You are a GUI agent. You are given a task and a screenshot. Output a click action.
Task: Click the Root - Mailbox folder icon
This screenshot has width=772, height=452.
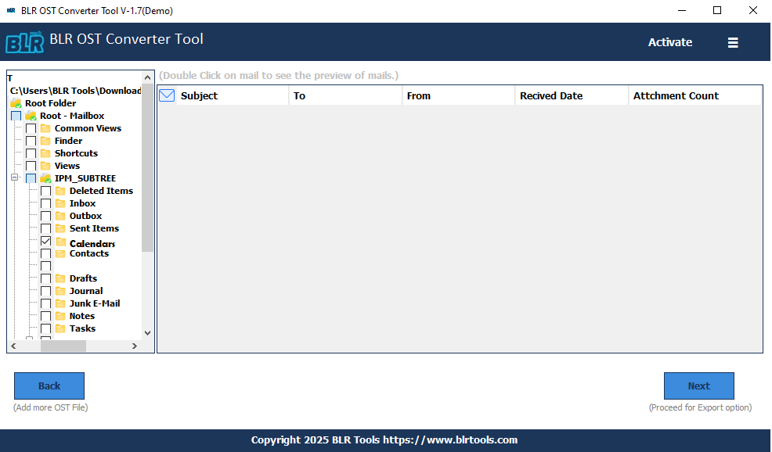click(31, 116)
